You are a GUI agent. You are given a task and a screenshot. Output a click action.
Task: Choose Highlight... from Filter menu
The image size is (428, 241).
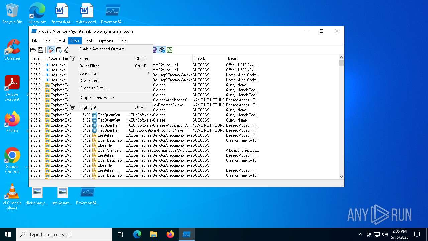click(x=111, y=107)
